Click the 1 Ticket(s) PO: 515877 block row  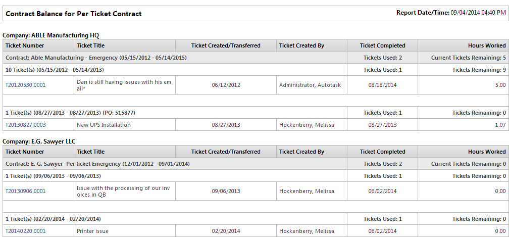pyautogui.click(x=70, y=113)
